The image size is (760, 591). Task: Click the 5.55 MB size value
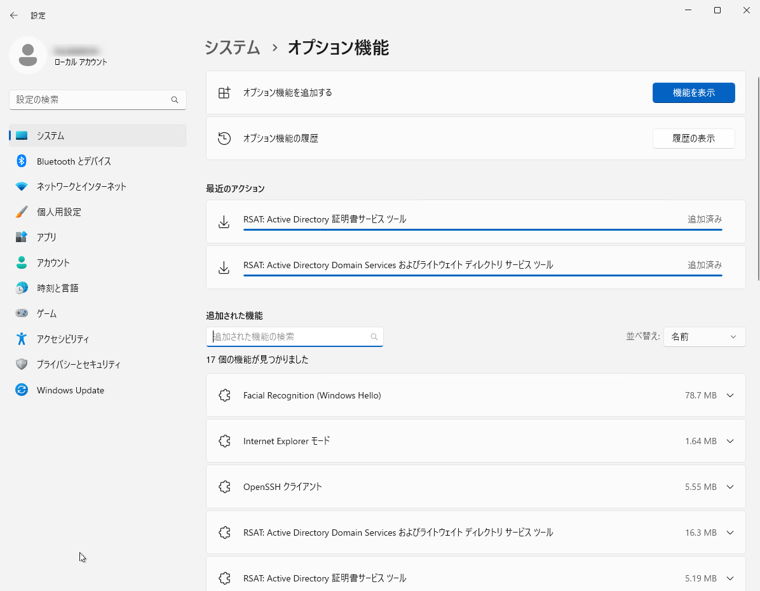tap(700, 487)
